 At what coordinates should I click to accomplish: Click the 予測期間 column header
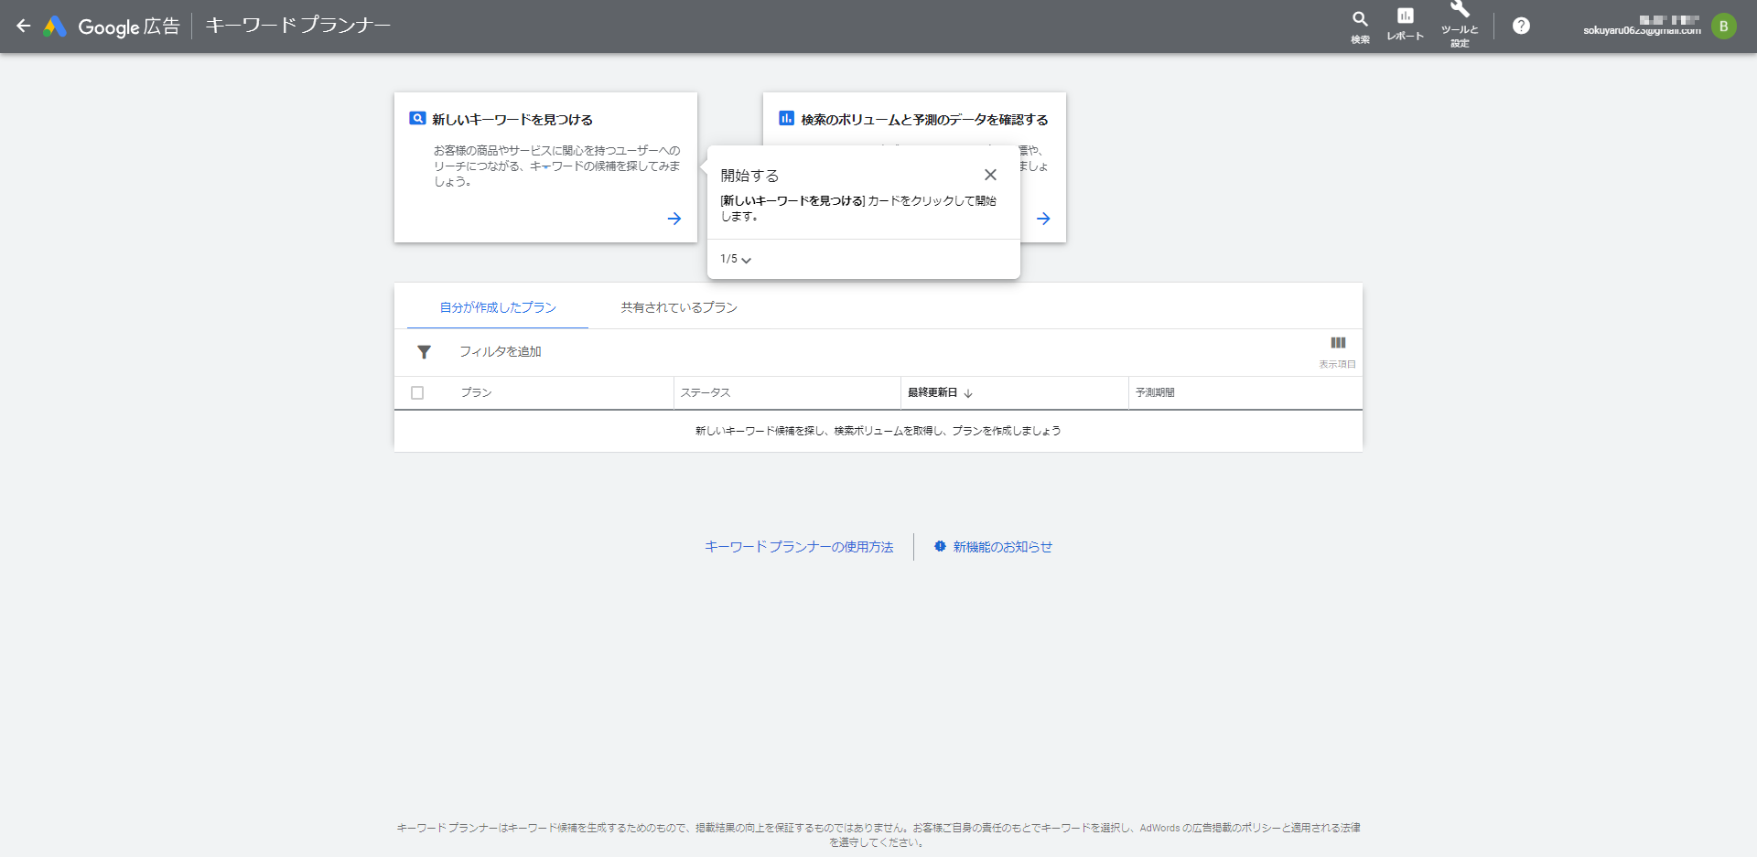pos(1155,392)
